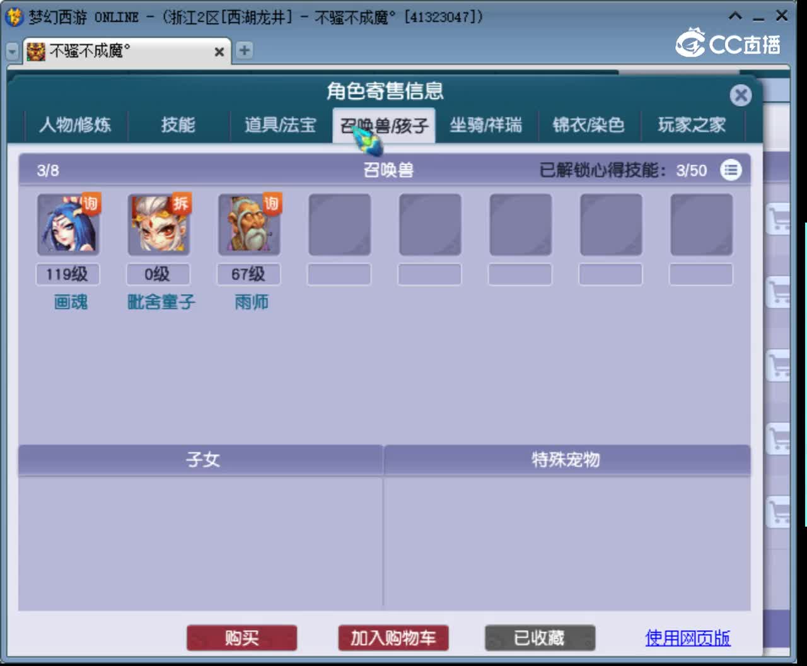Image resolution: width=807 pixels, height=666 pixels.
Task: Close the 角色寄售信息 dialog
Action: [x=740, y=95]
